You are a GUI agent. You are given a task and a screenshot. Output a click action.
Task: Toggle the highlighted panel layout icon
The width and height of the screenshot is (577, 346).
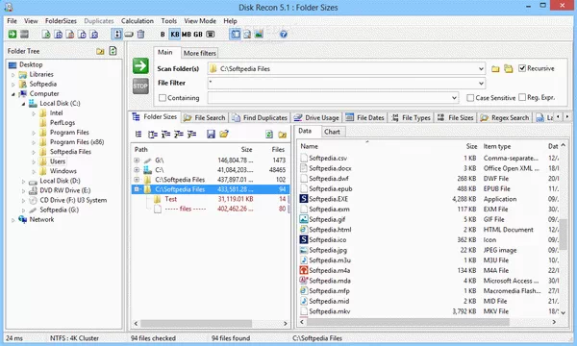click(236, 35)
